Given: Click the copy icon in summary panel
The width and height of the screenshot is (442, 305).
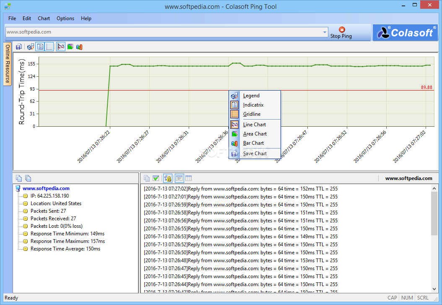Looking at the screenshot, I should (x=19, y=178).
